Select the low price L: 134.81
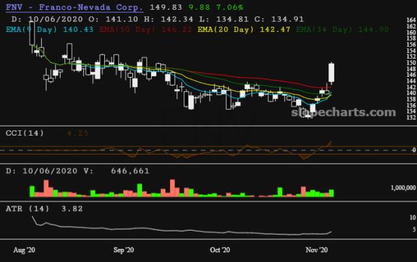417x262 pixels. (223, 19)
